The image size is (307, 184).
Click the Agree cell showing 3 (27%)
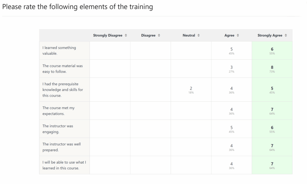click(x=231, y=69)
